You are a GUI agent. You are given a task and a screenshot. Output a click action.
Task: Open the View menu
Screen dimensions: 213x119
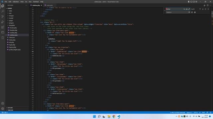(x=22, y=2)
